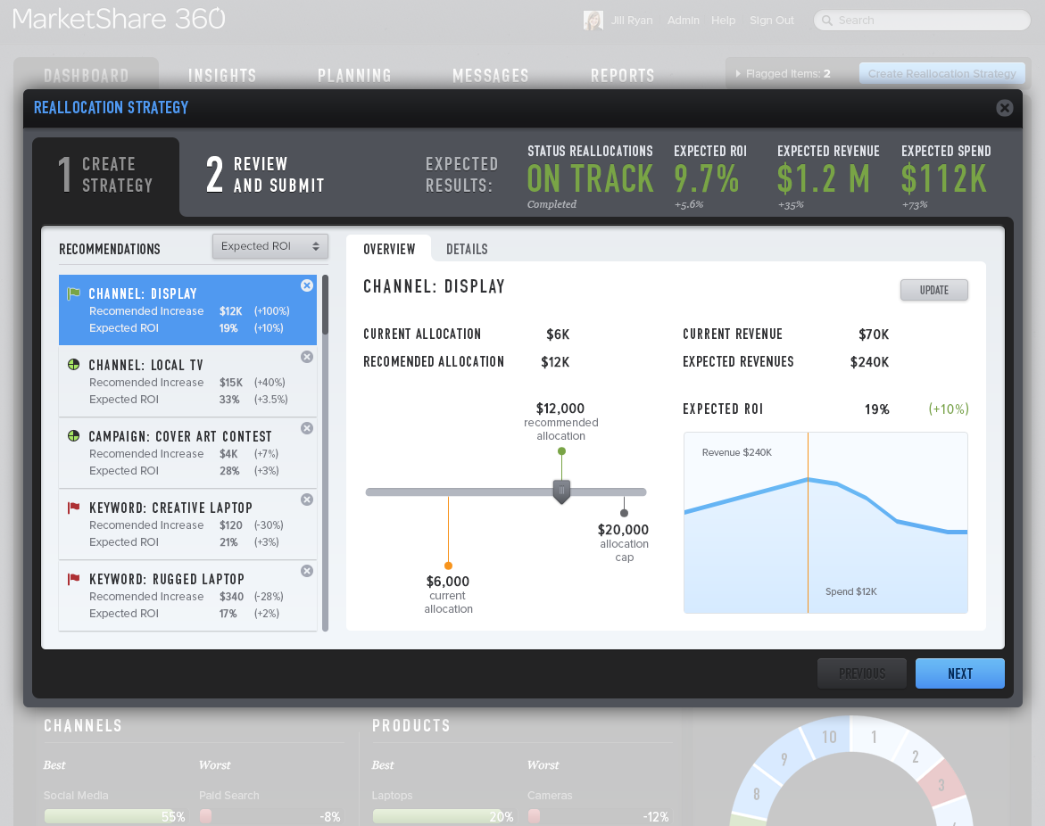Image resolution: width=1045 pixels, height=826 pixels.
Task: Click the "(+10%)" green ROI change
Action: [x=949, y=409]
